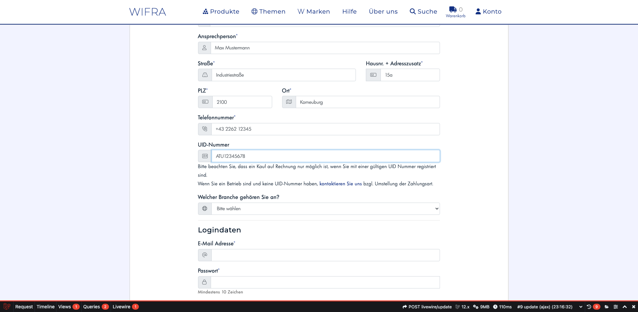Viewport: 638px width, 312px height.
Task: Click the 9MB memory usage indicator
Action: pos(481,307)
